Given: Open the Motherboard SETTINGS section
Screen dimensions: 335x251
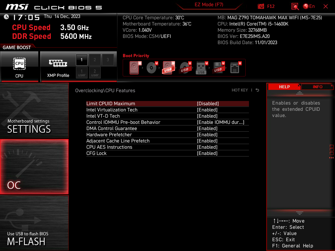Looking at the screenshot, I should pyautogui.click(x=34, y=110).
